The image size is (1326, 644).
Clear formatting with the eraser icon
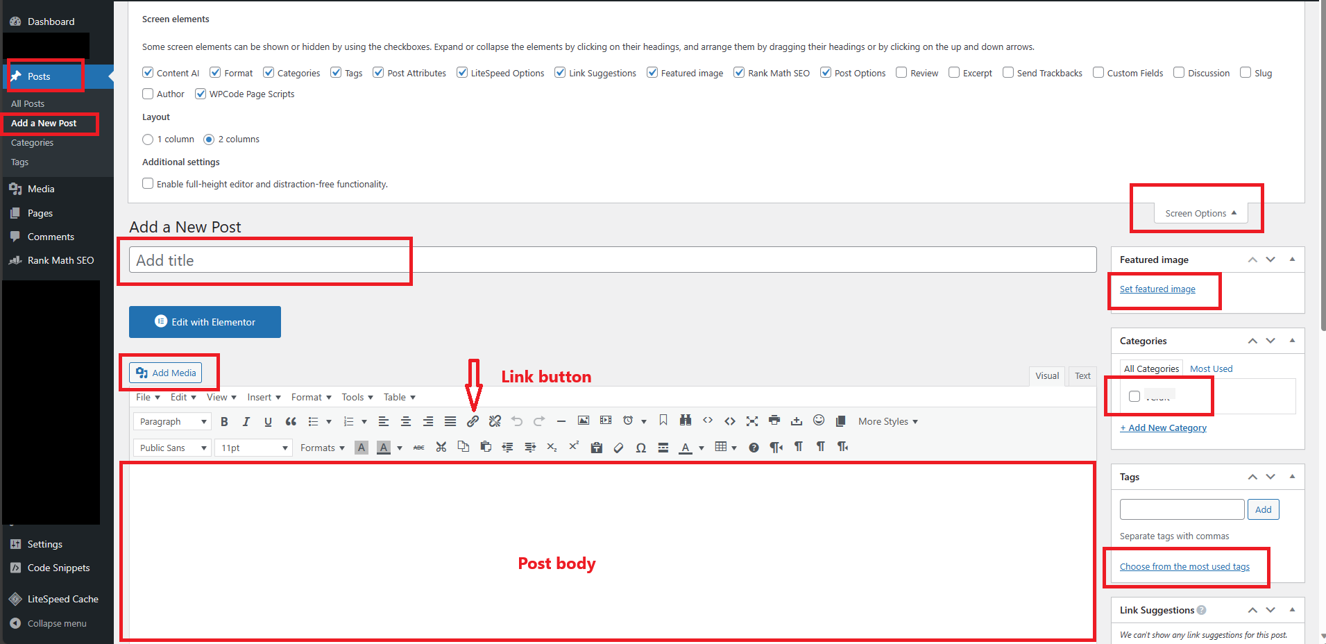pyautogui.click(x=618, y=448)
